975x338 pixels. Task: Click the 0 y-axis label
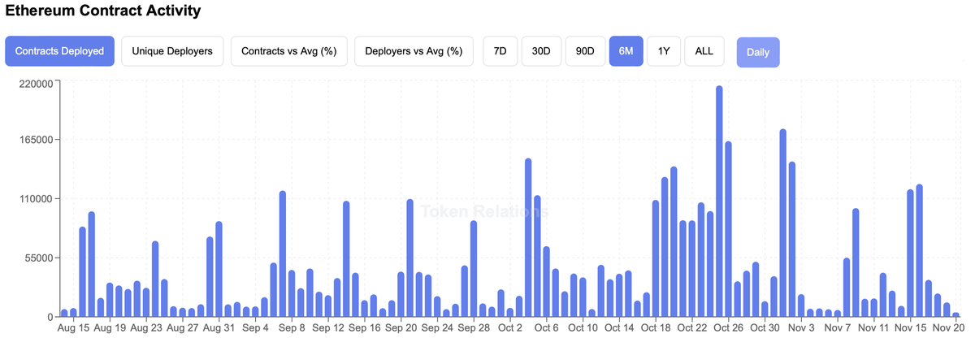51,316
